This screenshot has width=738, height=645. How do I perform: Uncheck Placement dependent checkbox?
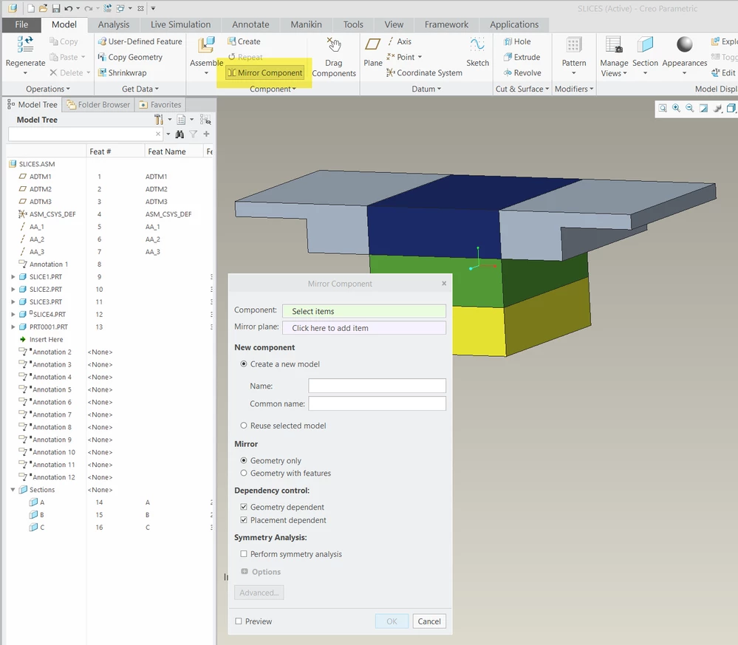point(243,520)
